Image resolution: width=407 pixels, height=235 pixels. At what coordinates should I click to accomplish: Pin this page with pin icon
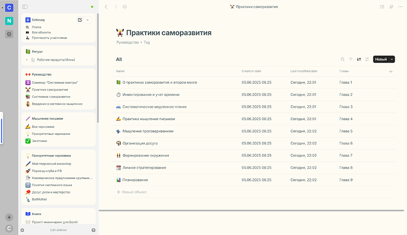pos(391,6)
